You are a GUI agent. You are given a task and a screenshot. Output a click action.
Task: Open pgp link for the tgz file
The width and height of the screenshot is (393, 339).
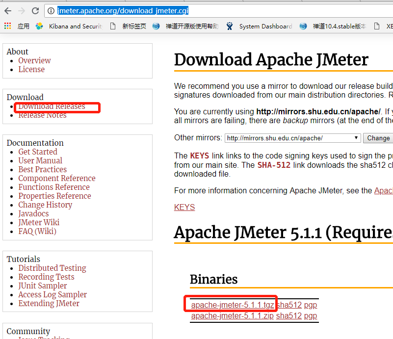pos(311,305)
